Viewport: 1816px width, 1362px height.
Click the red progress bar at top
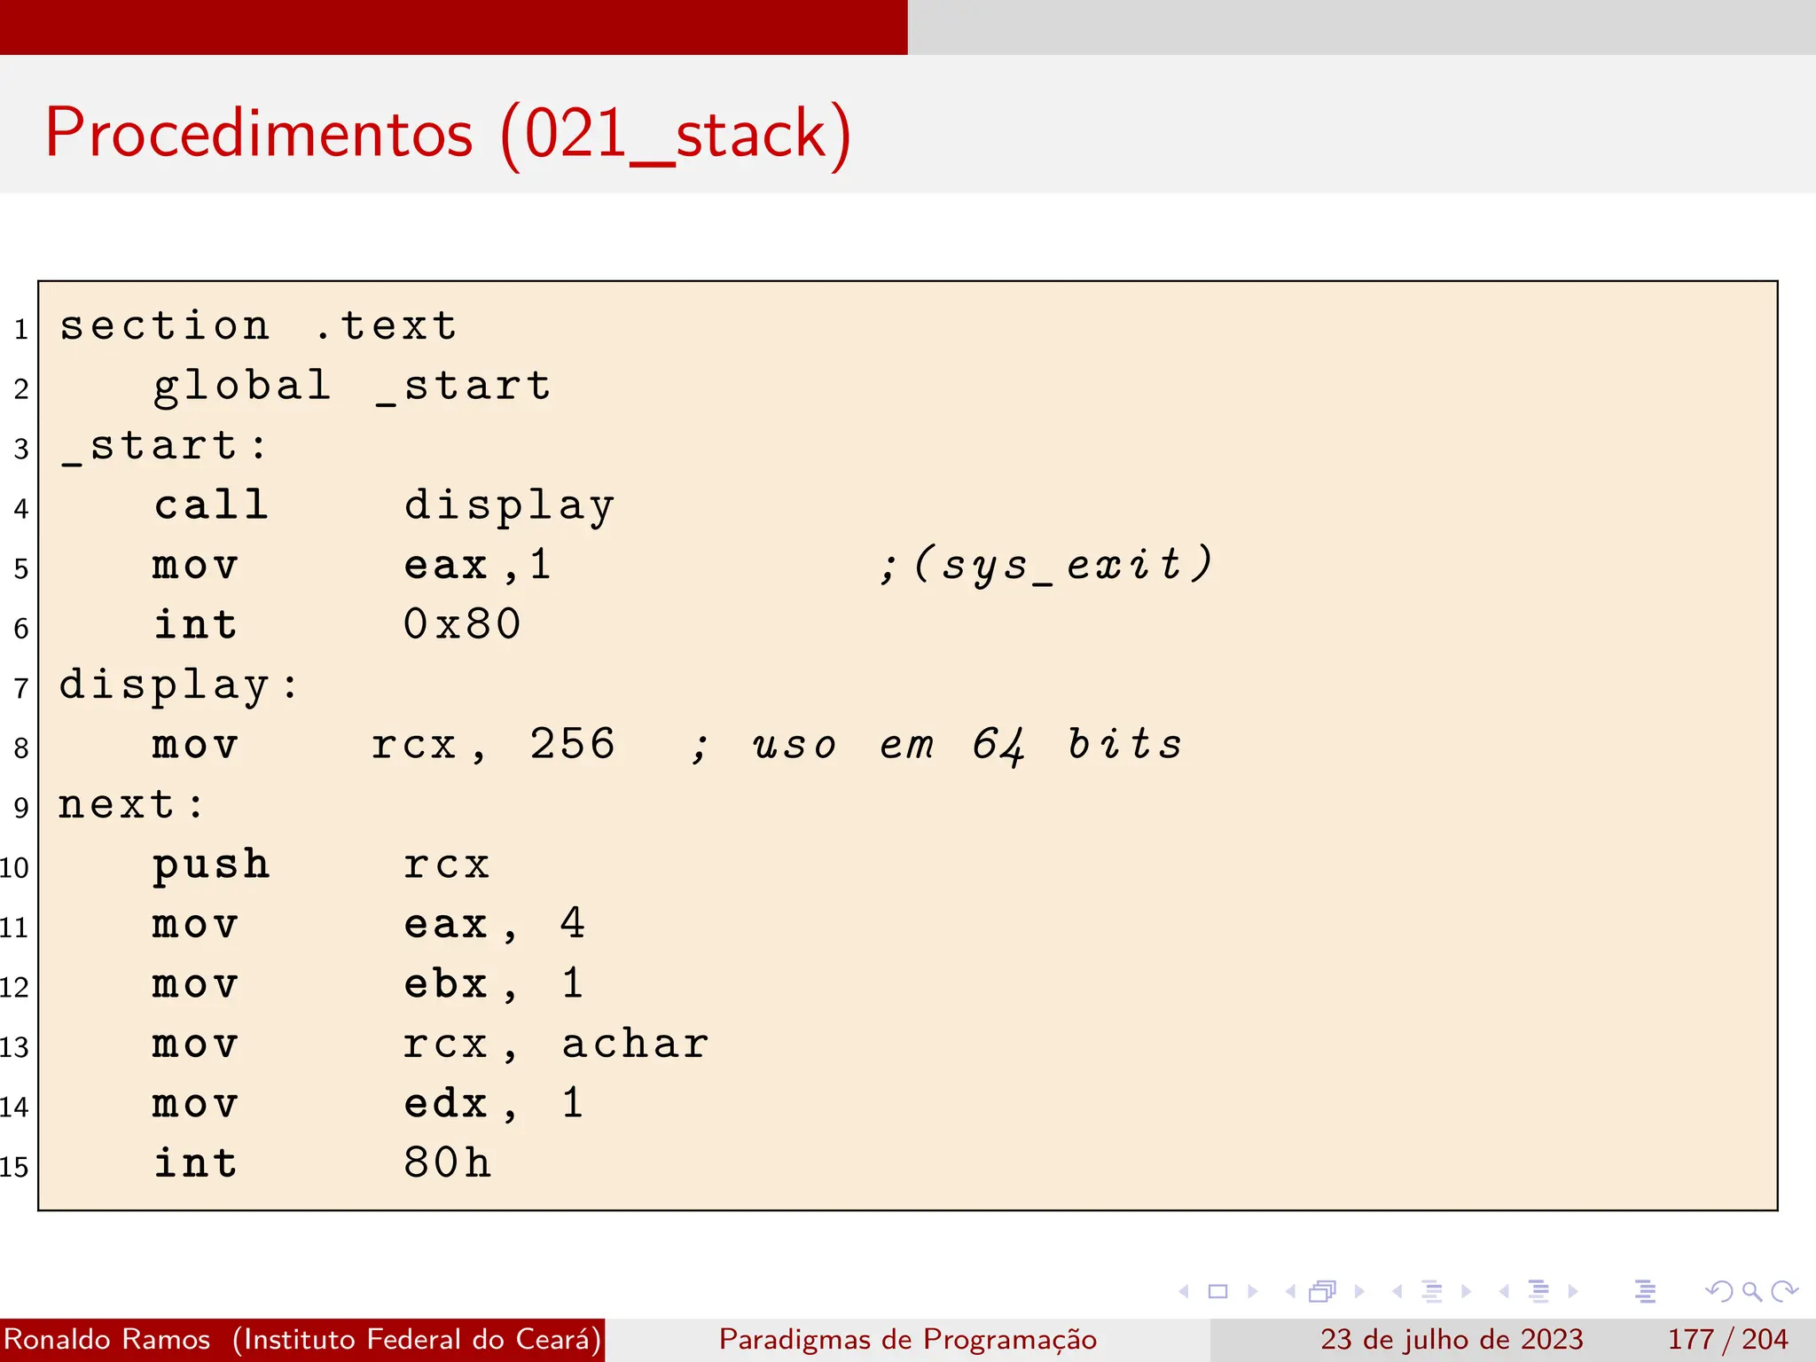pos(453,27)
